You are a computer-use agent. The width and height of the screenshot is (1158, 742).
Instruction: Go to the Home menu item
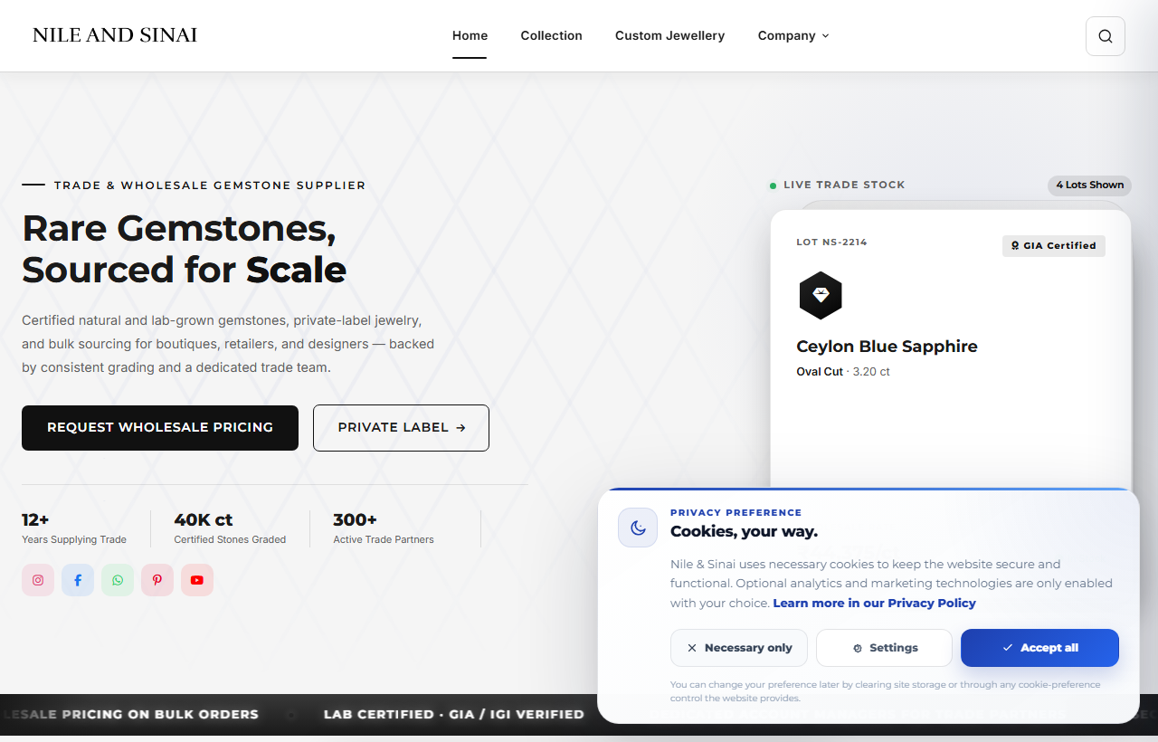click(x=470, y=35)
